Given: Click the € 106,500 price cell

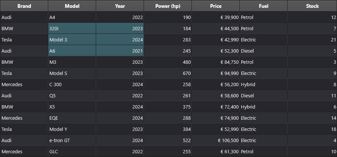Looking at the screenshot, I should coord(215,140).
